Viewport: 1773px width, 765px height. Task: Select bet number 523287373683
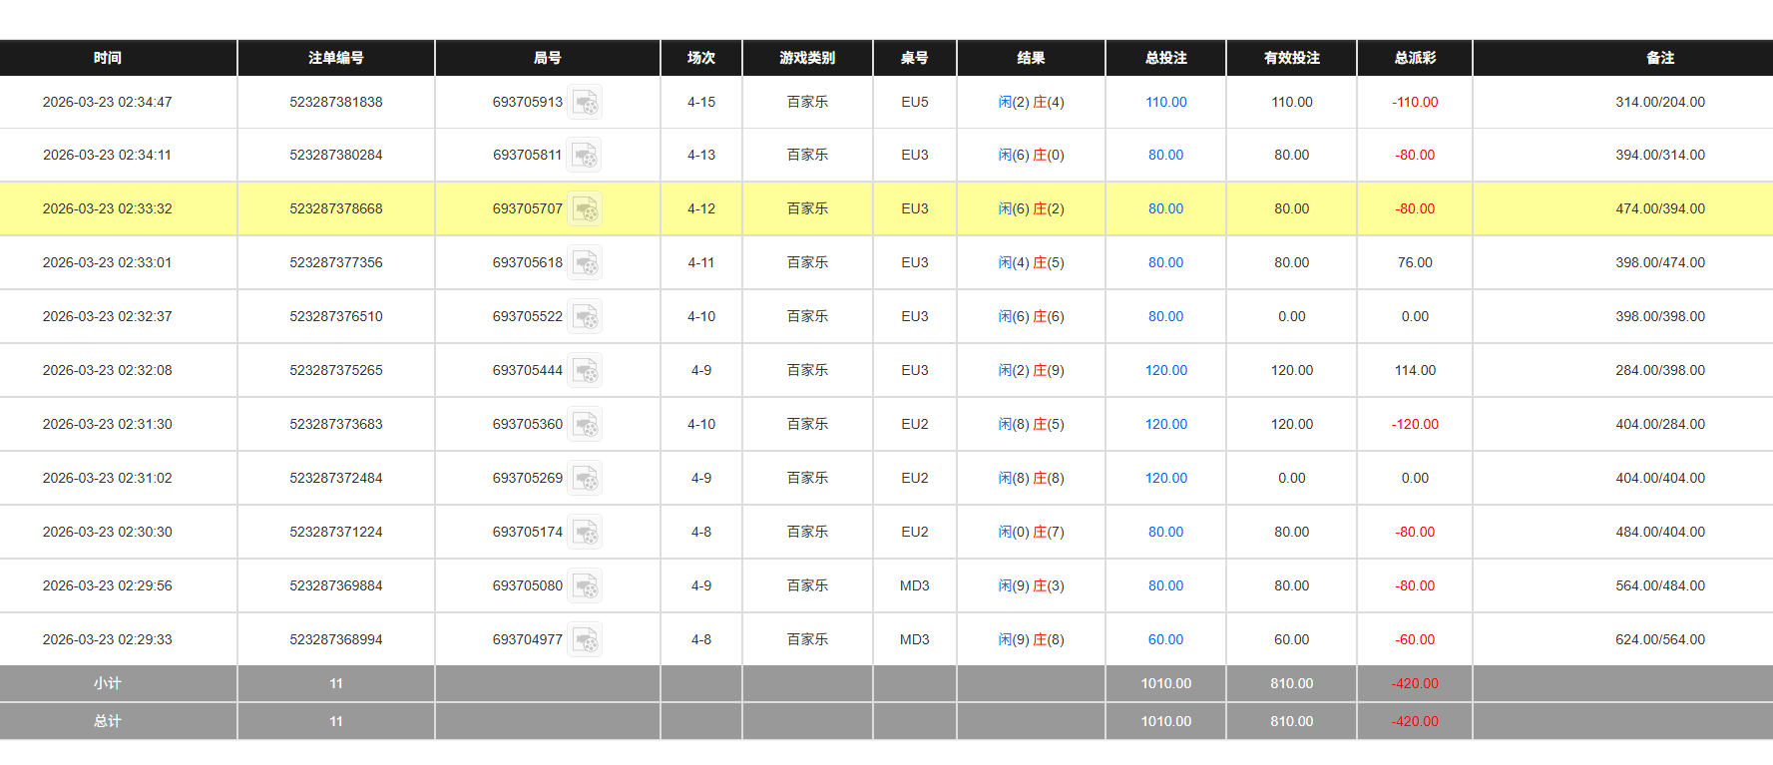coord(336,424)
